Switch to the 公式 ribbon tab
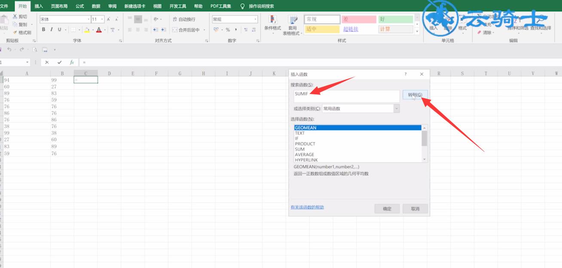The height and width of the screenshot is (268, 562). click(79, 6)
